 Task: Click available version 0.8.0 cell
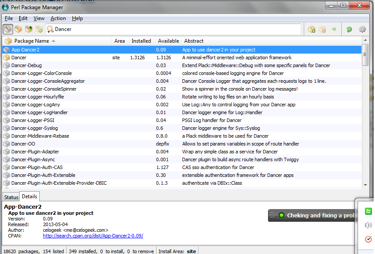click(x=162, y=136)
